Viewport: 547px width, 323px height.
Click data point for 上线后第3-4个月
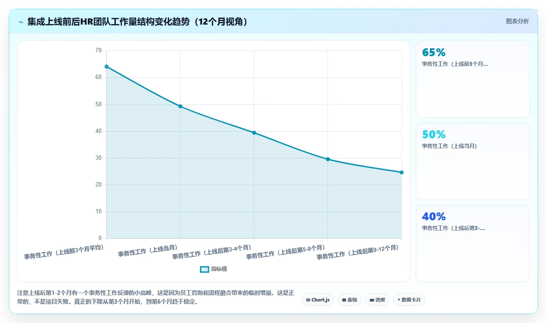(x=254, y=133)
